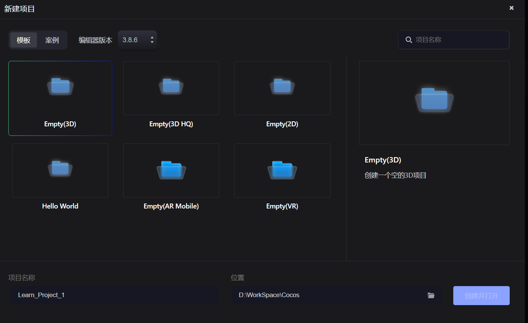Click the Empty(3D) card label

[60, 124]
